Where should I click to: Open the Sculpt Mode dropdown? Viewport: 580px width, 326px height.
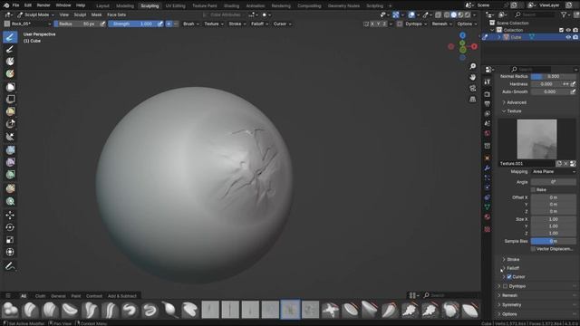(x=36, y=14)
